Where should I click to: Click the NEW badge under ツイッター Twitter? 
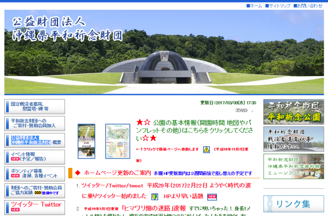[x=15, y=209]
